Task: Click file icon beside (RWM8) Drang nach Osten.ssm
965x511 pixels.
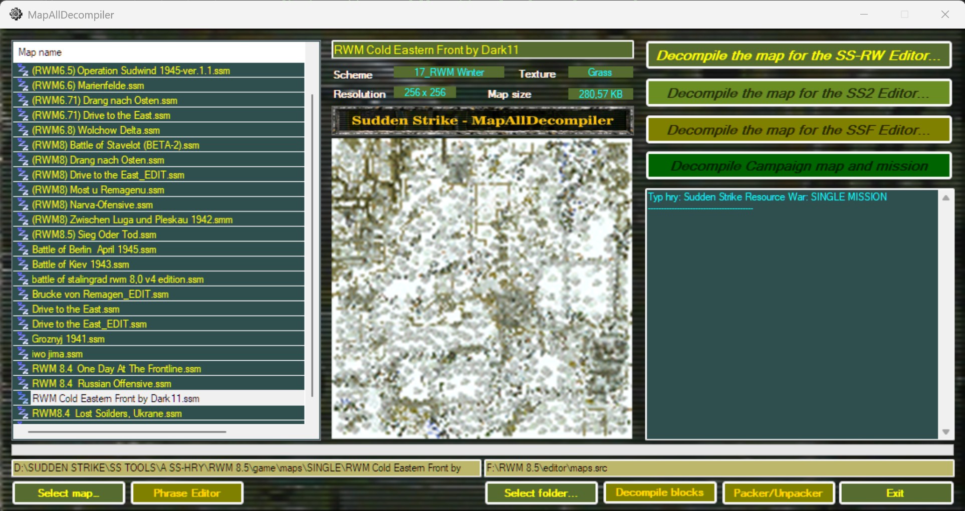Action: 23,160
